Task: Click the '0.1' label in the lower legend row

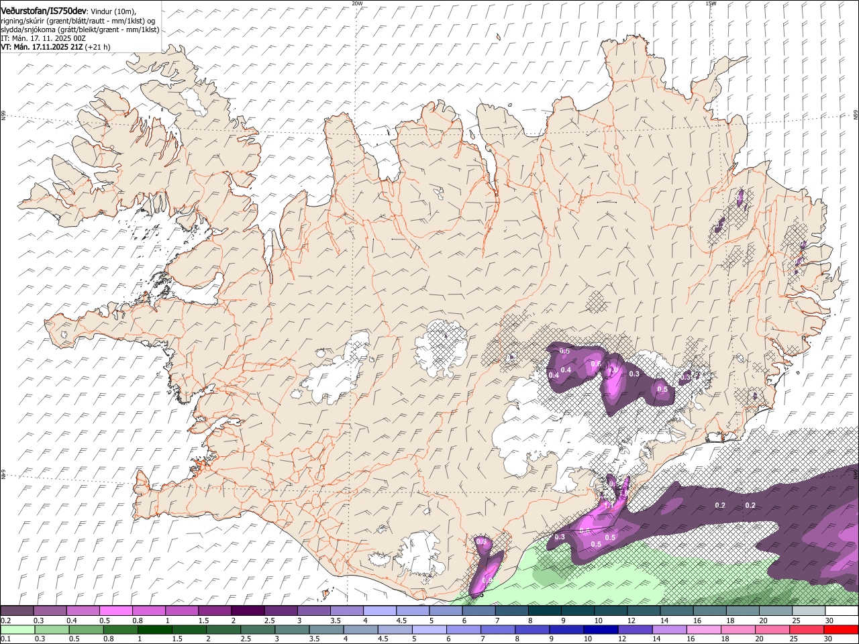Action: click(6, 639)
